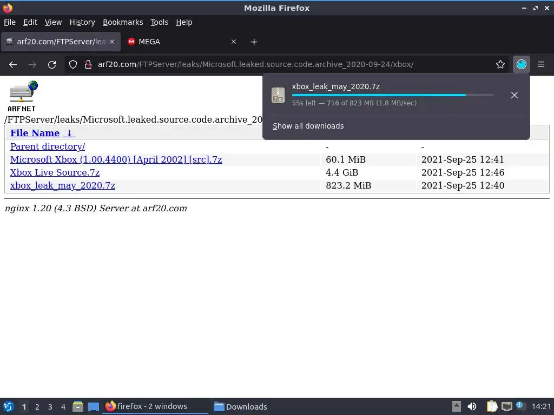
Task: Click Show all downloads
Action: pos(308,126)
